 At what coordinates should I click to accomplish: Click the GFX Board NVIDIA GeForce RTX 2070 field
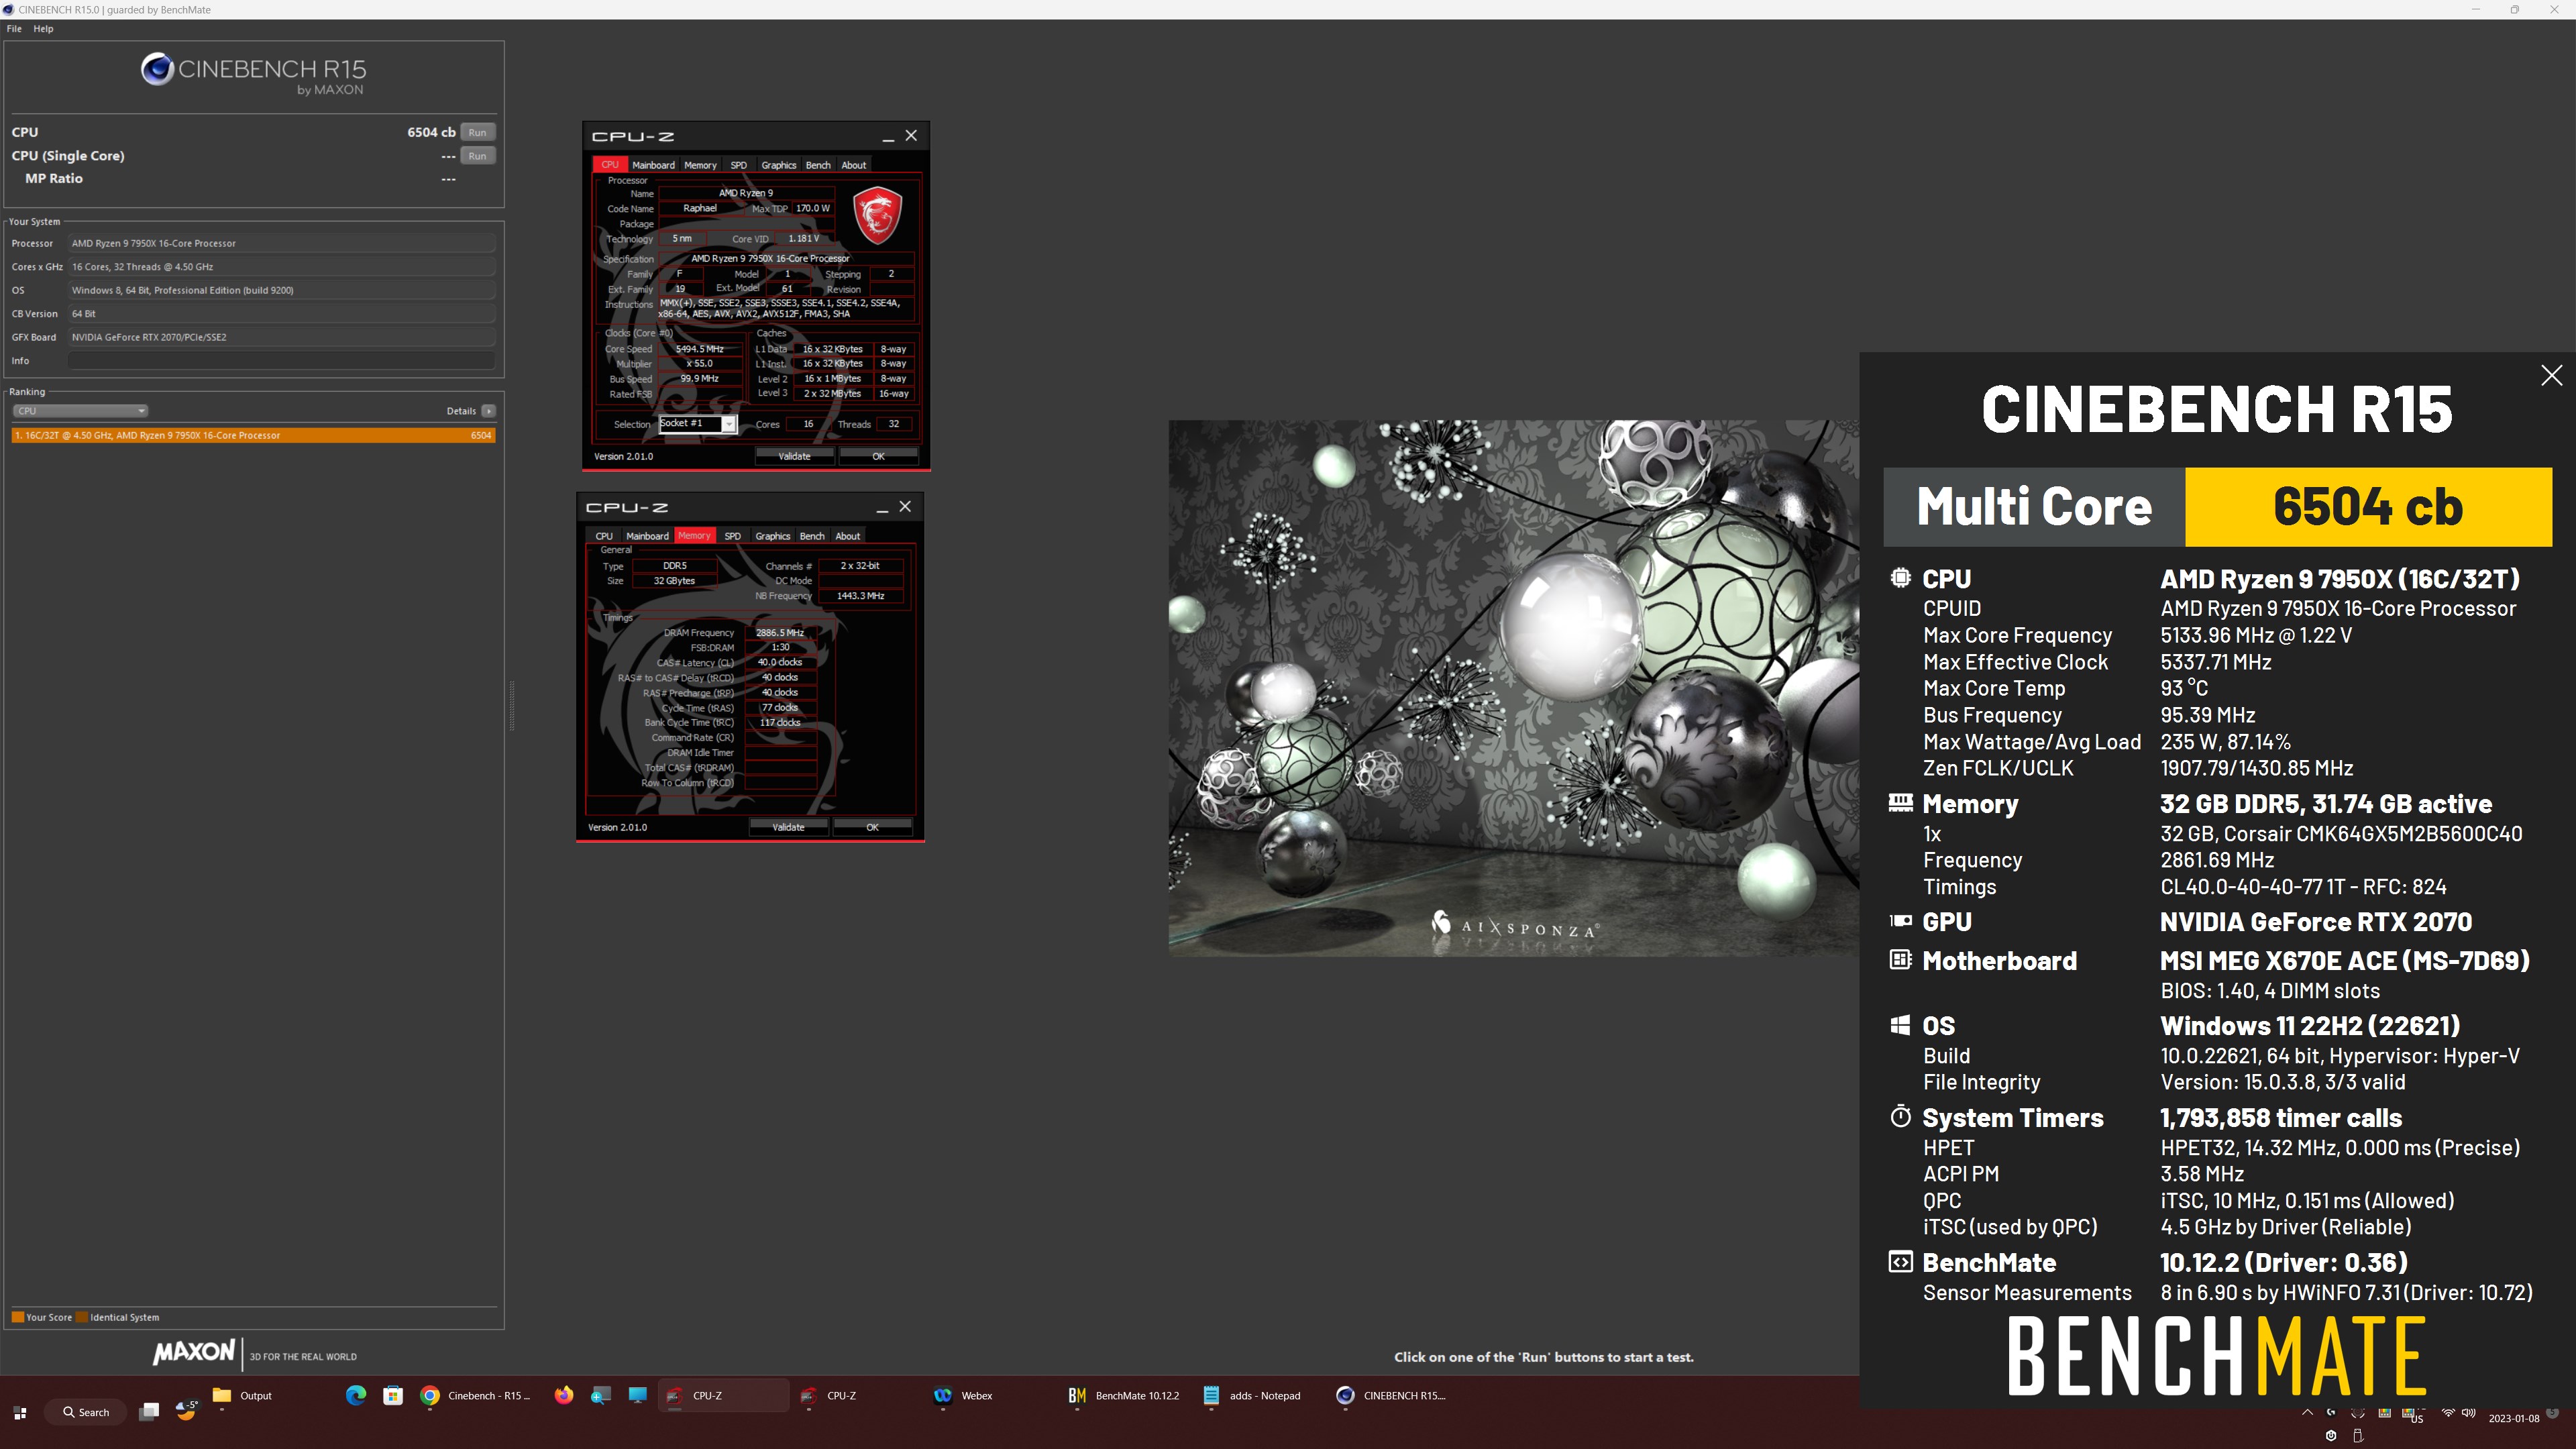point(282,337)
